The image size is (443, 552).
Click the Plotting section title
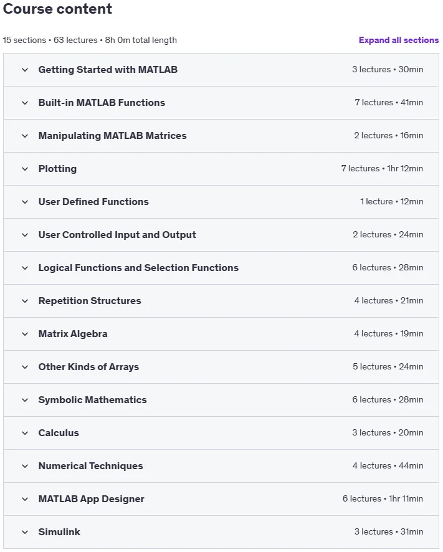coord(57,169)
